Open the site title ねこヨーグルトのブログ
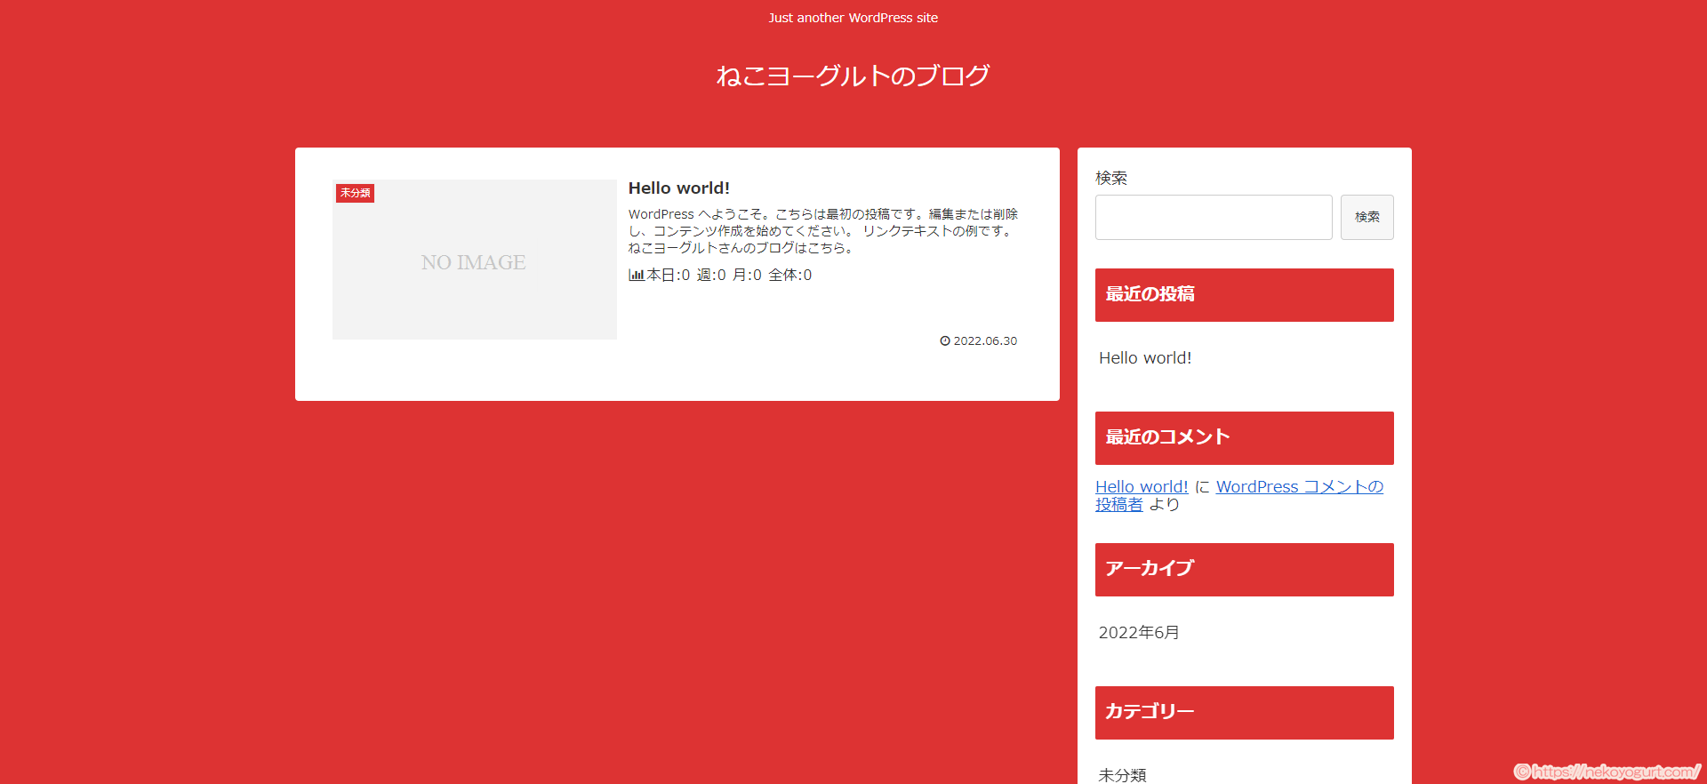The image size is (1707, 784). pyautogui.click(x=853, y=76)
